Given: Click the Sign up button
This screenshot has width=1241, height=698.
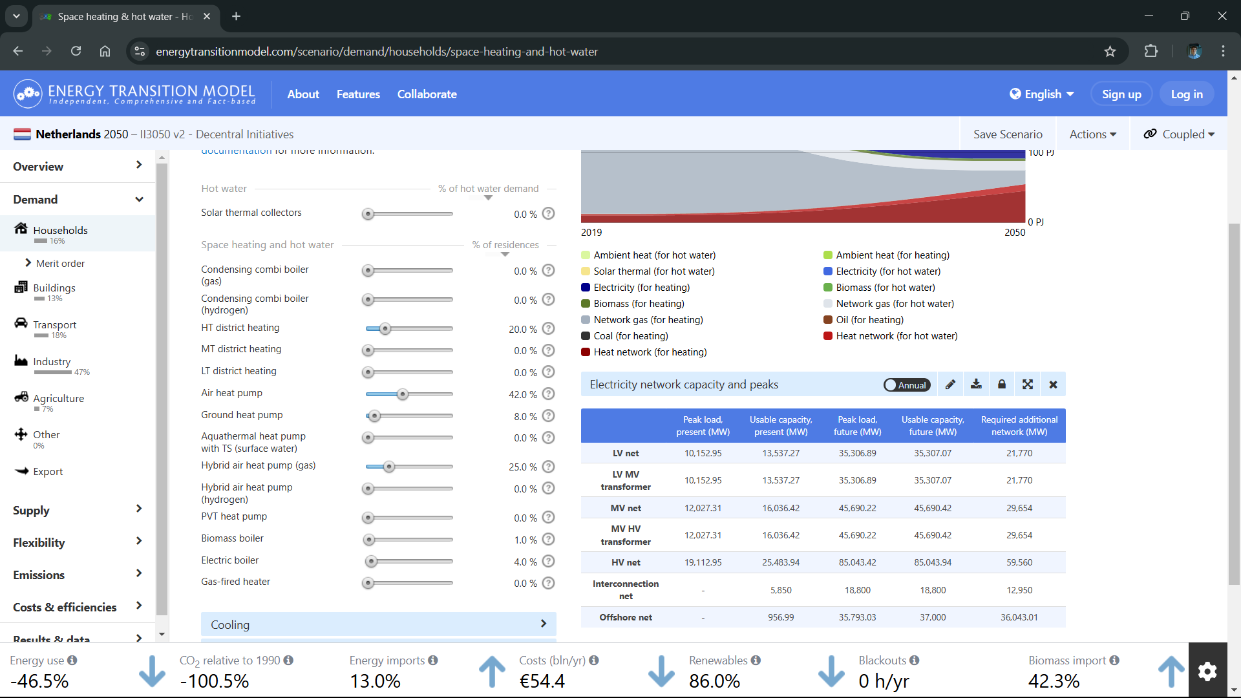Looking at the screenshot, I should point(1121,94).
